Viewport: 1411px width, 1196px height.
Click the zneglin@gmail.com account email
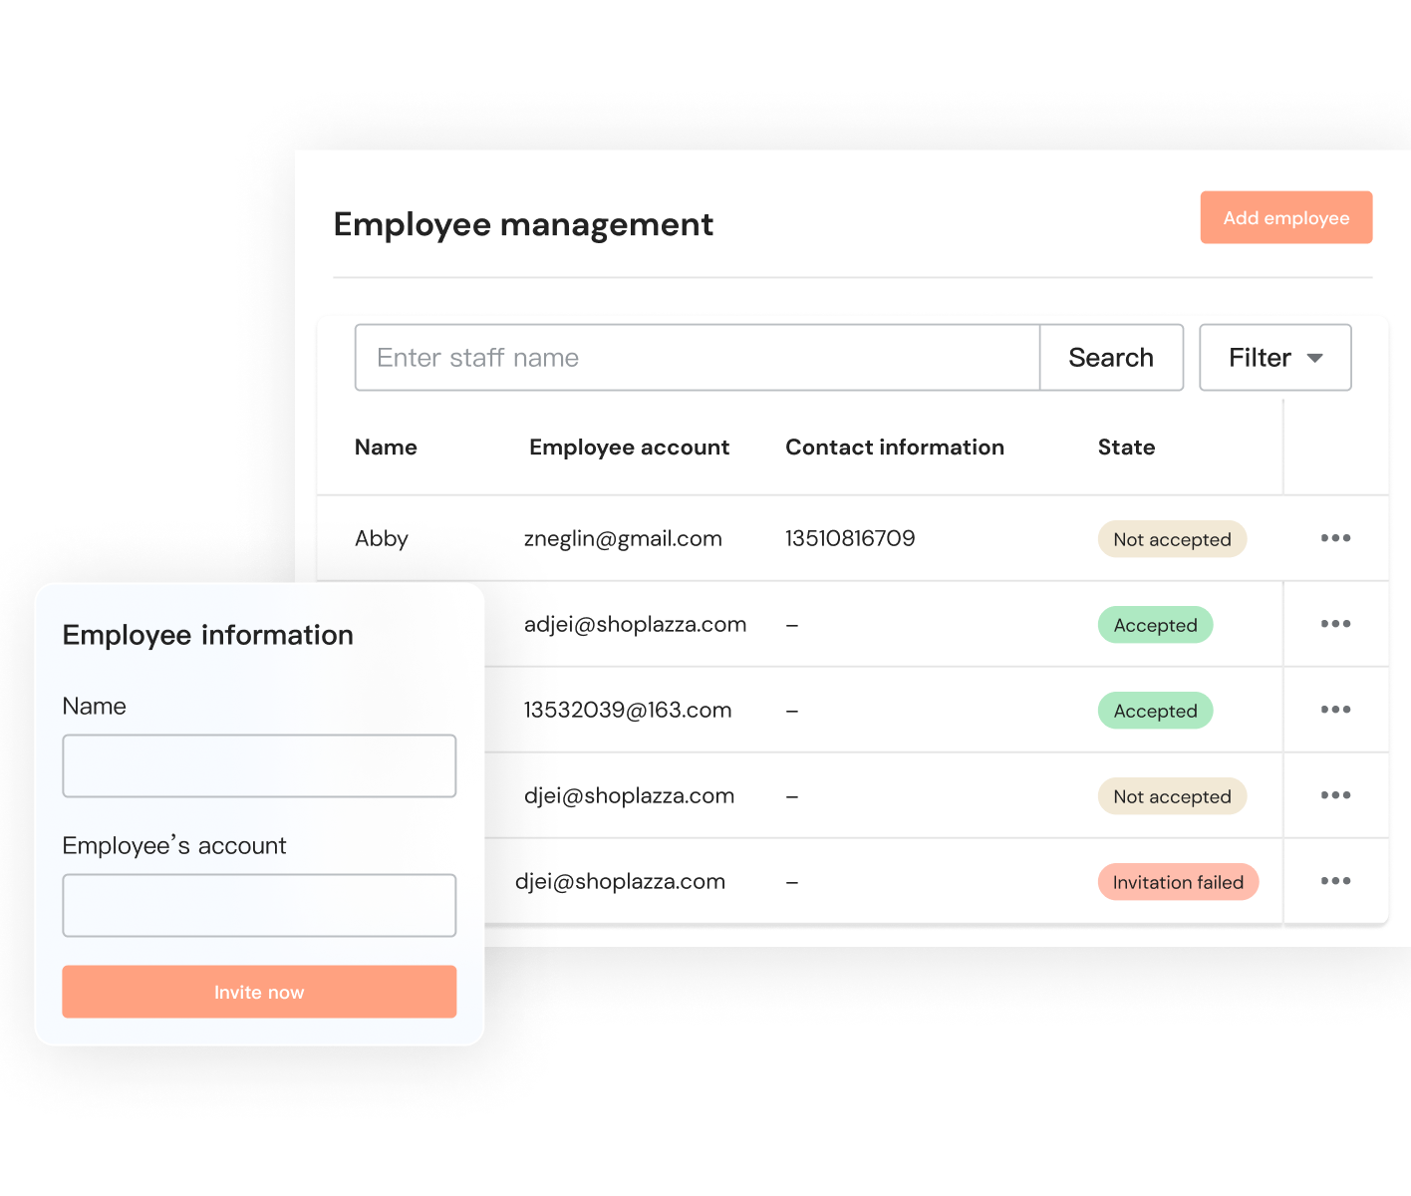623,539
